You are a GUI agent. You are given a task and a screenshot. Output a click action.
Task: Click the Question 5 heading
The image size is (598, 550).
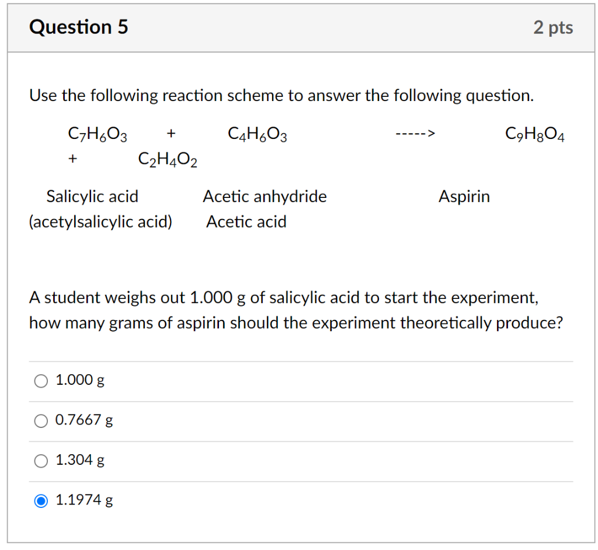point(79,27)
